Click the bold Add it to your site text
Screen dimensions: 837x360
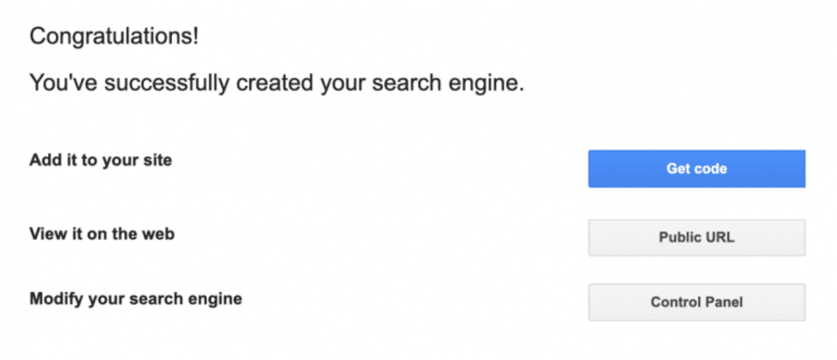point(101,160)
